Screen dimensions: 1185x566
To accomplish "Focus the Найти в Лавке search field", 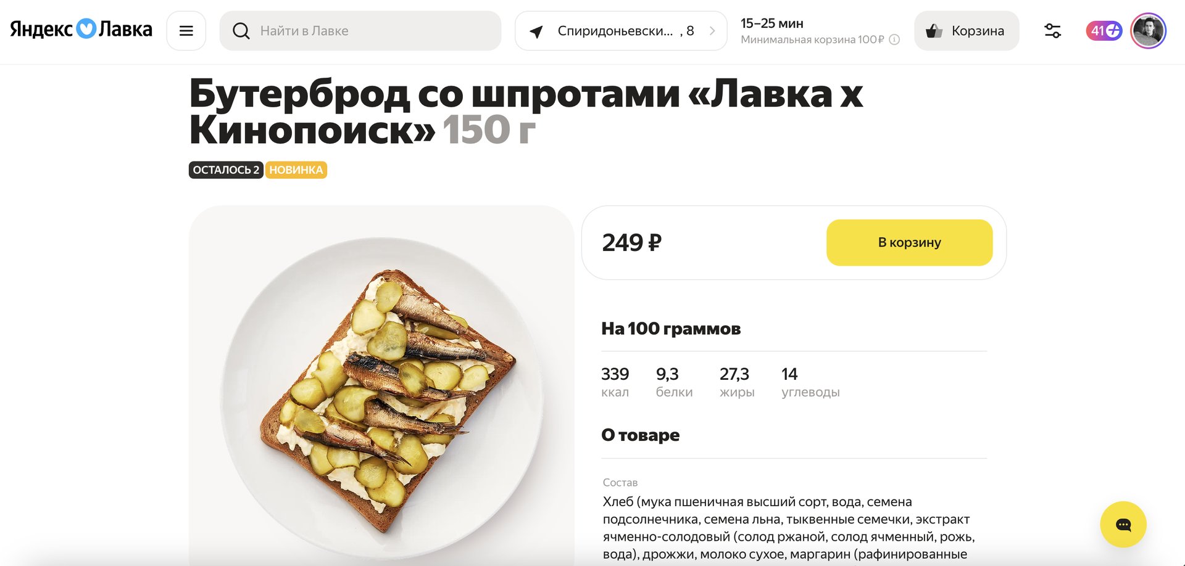I will point(360,31).
